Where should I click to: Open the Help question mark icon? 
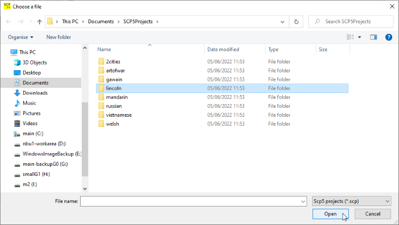point(388,37)
